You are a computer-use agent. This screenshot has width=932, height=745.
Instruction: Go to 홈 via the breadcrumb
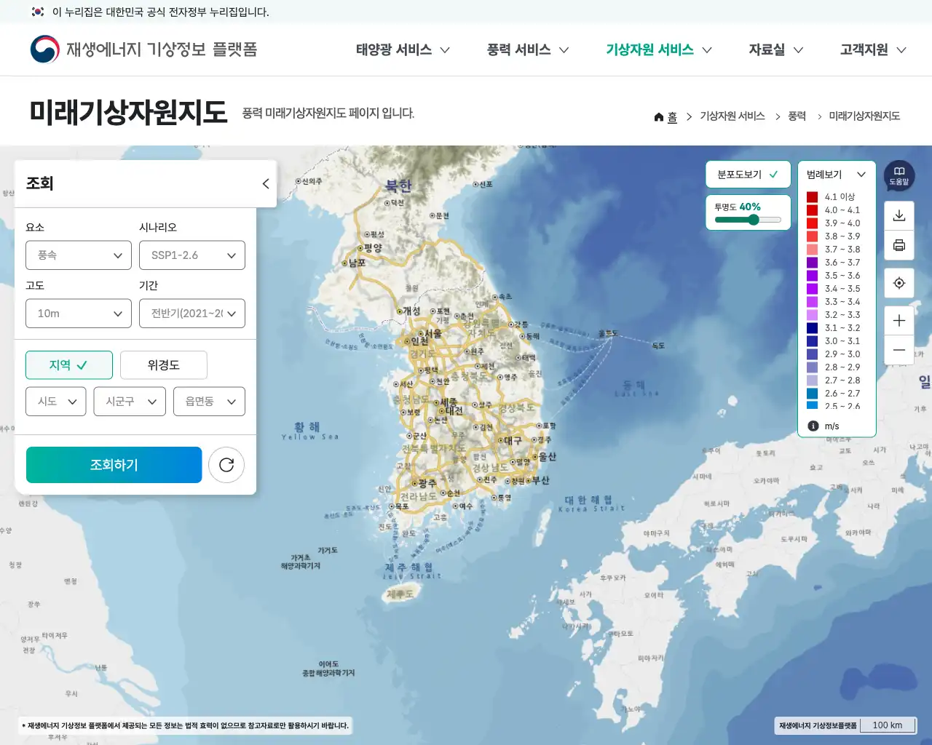[x=670, y=116]
